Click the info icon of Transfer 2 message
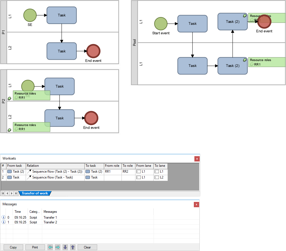 (x=4, y=222)
